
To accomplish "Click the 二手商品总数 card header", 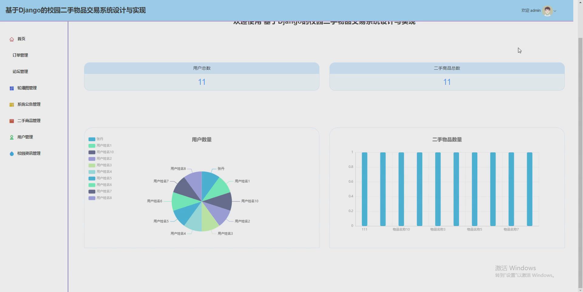I will (x=447, y=68).
